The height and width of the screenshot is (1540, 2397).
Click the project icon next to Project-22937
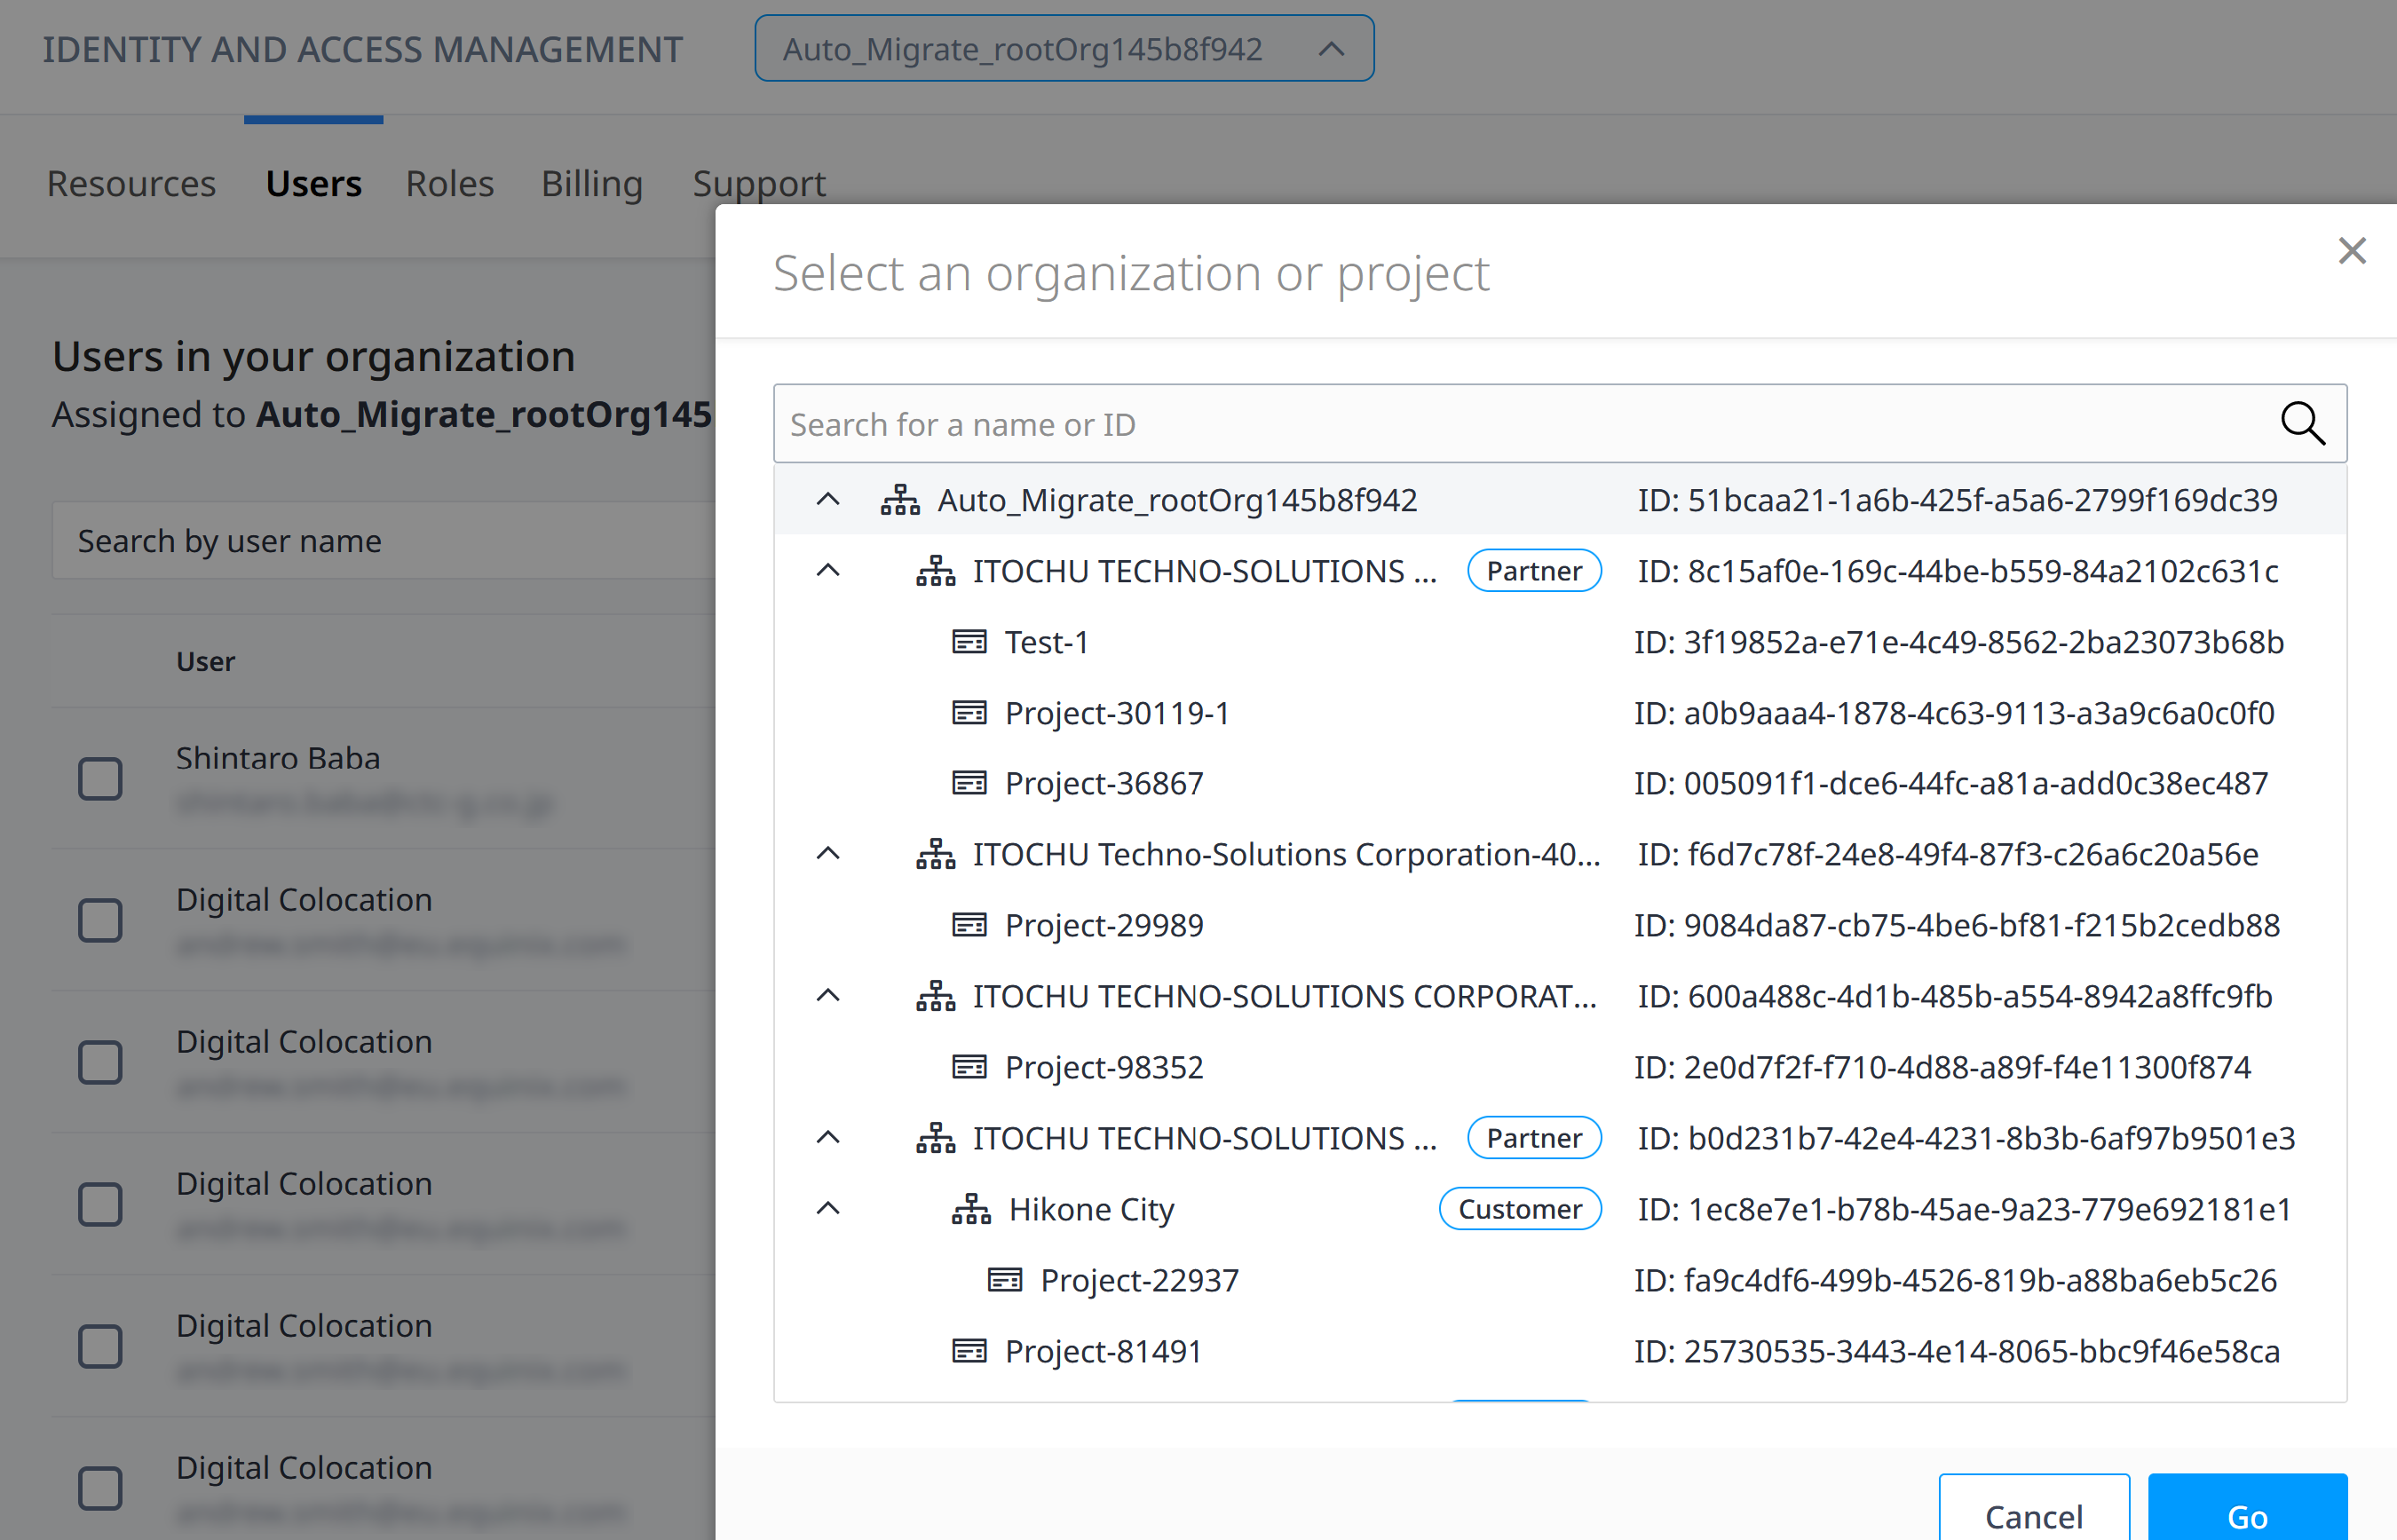pyautogui.click(x=1005, y=1279)
